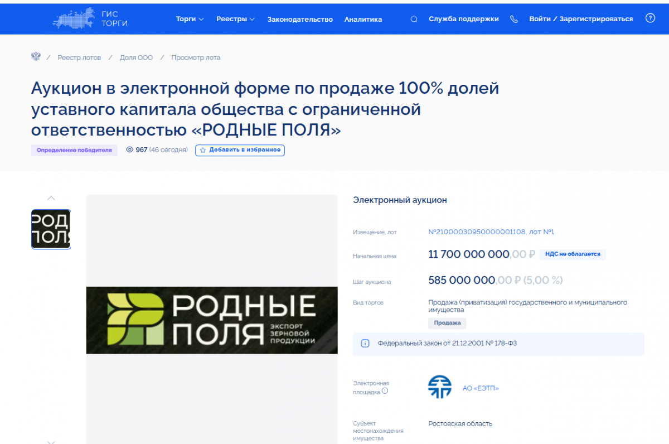The image size is (669, 444).
Task: Expand the Торги dropdown menu
Action: [190, 19]
